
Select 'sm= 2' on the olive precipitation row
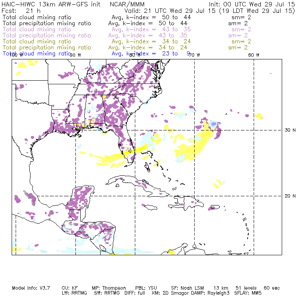(x=238, y=47)
